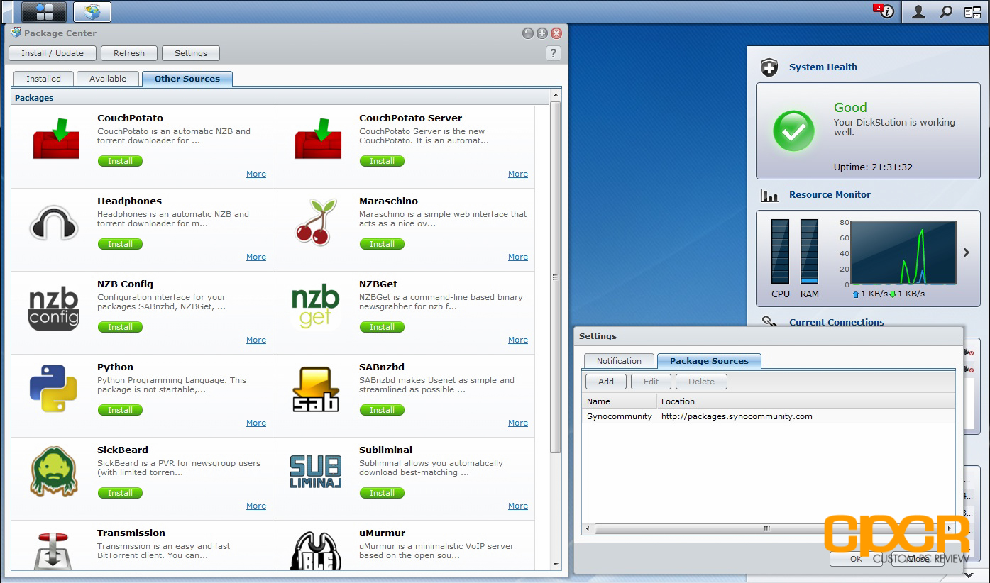Click the Edit button in Package Sources
Image resolution: width=990 pixels, height=583 pixels.
pos(651,382)
